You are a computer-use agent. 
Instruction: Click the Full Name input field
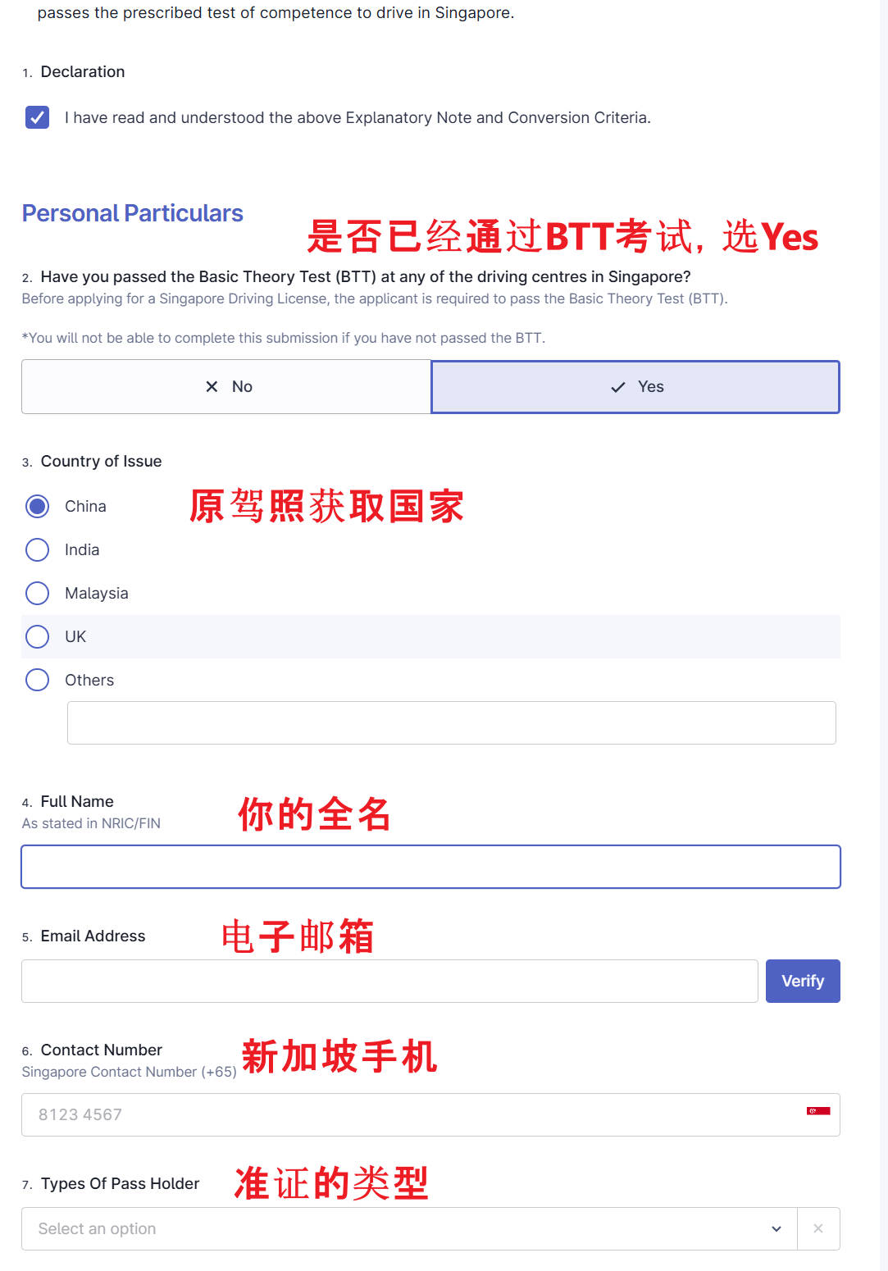point(430,866)
